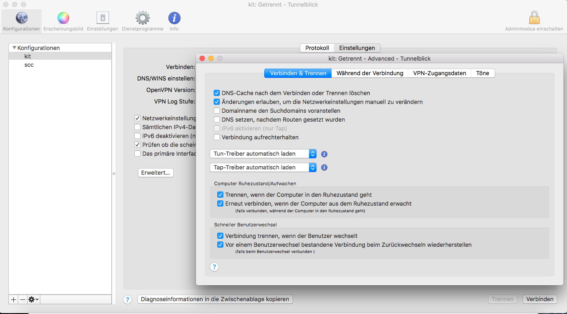Click info icon next to Tun-Treiber dropdown

click(324, 154)
